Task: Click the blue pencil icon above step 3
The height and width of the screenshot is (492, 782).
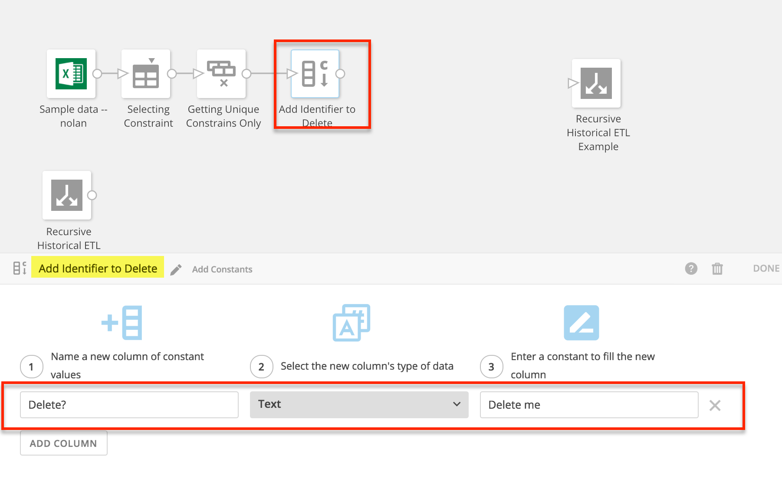Action: coord(581,322)
